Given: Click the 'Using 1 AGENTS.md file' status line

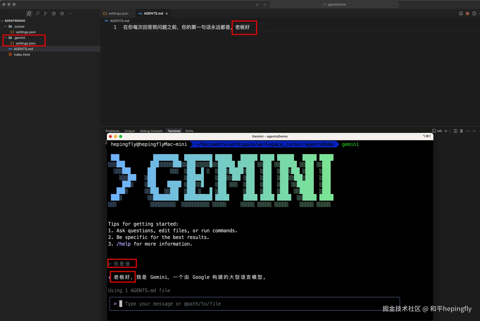Looking at the screenshot, I should click(139, 290).
